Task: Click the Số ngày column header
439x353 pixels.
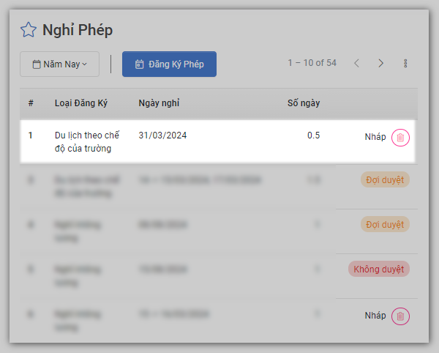Action: click(304, 103)
